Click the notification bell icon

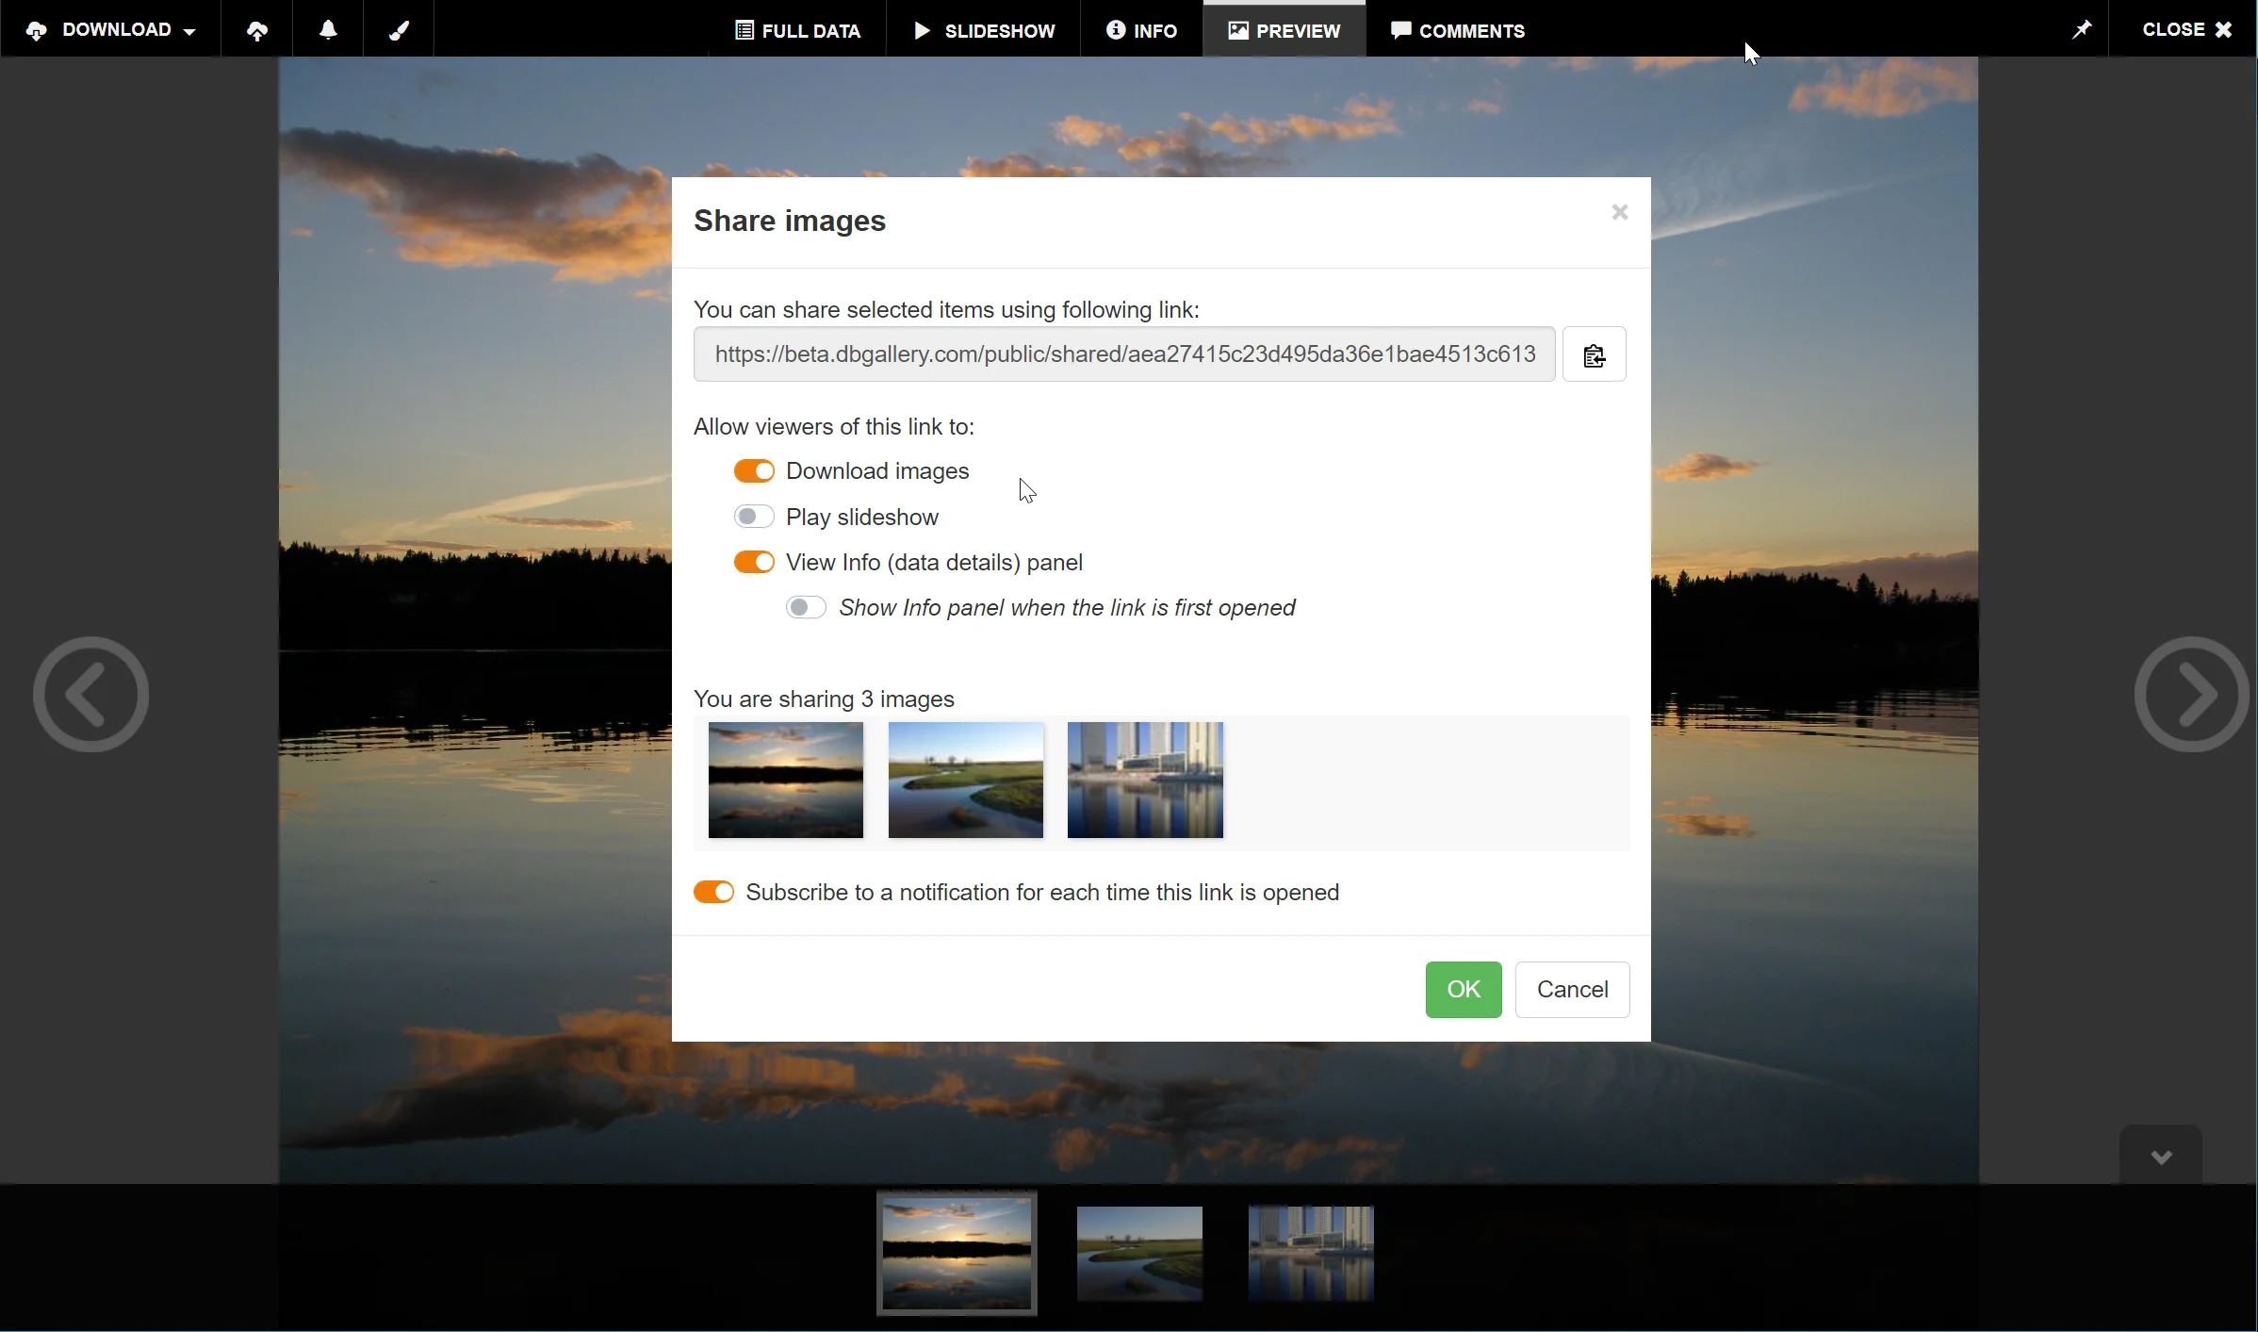coord(328,30)
